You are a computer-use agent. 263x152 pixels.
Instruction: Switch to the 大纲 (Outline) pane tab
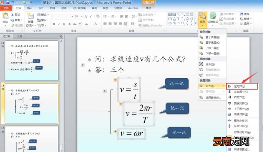[20, 36]
